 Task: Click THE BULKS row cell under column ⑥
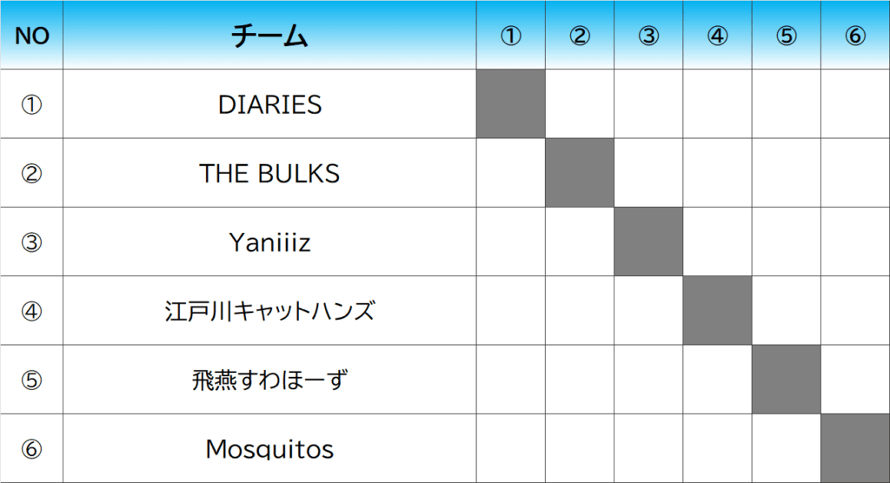click(x=855, y=173)
